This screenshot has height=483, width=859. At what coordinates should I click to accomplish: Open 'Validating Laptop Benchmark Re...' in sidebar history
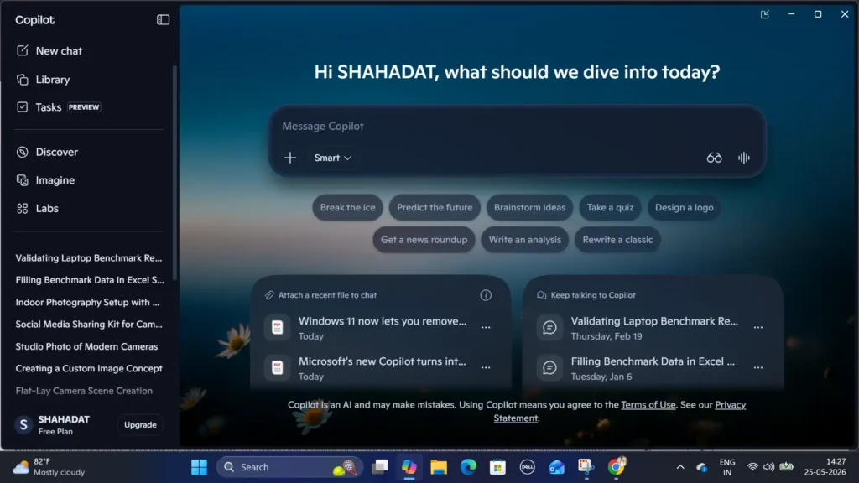coord(89,258)
